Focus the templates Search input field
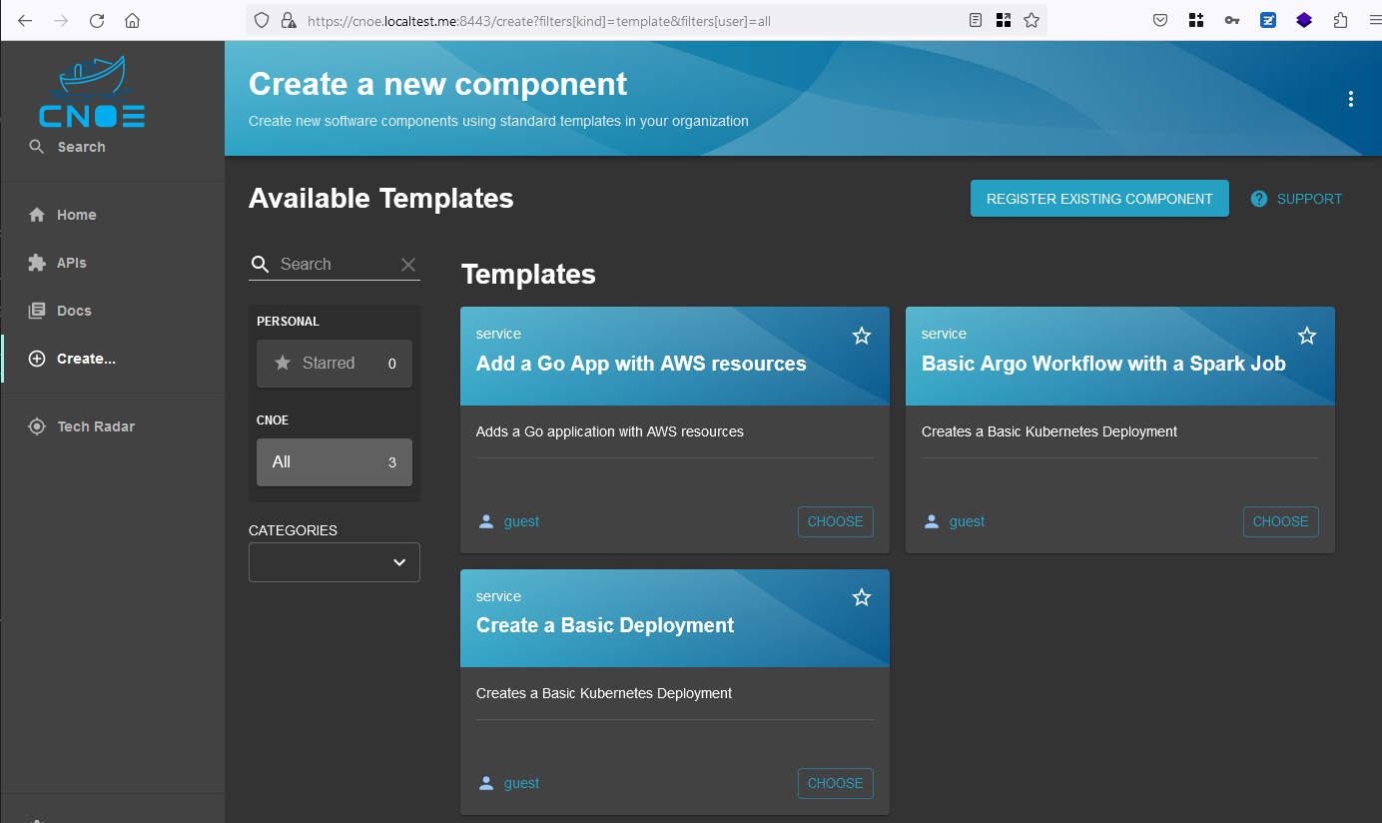 pyautogui.click(x=335, y=265)
